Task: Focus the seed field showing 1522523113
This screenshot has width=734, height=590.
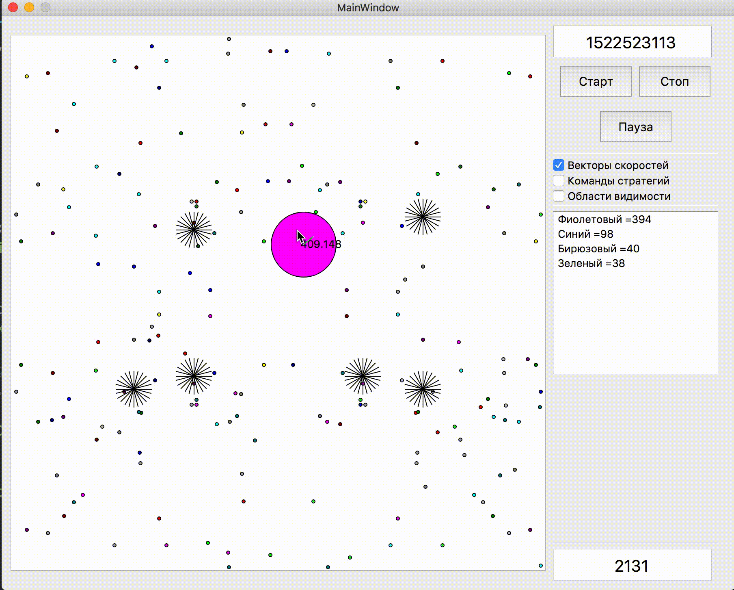Action: [632, 42]
